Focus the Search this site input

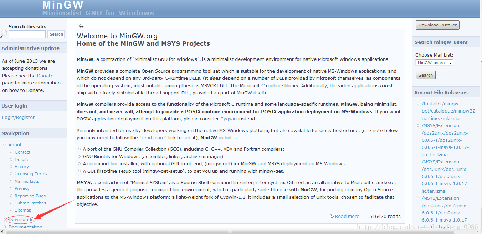[x=27, y=34]
